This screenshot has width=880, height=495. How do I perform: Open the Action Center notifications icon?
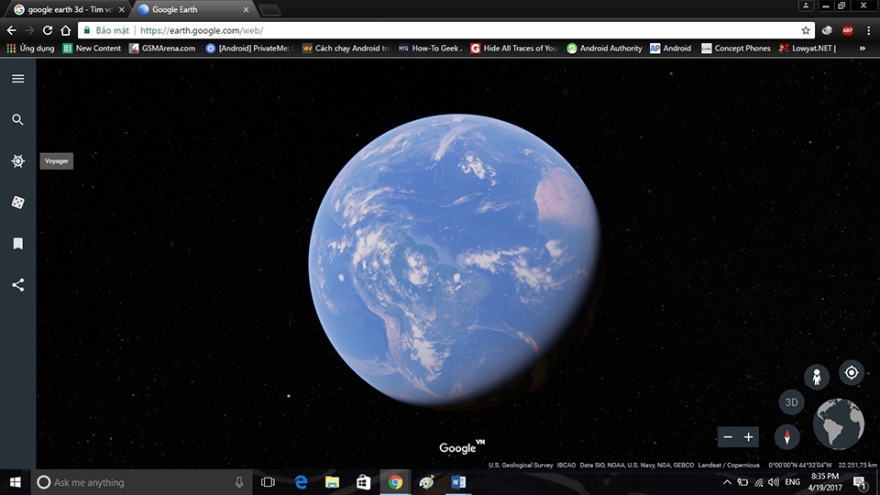pyautogui.click(x=860, y=482)
